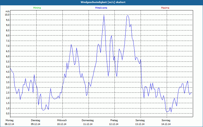Click the Donnerstag day label
This screenshot has width=203, height=127.
[88, 120]
